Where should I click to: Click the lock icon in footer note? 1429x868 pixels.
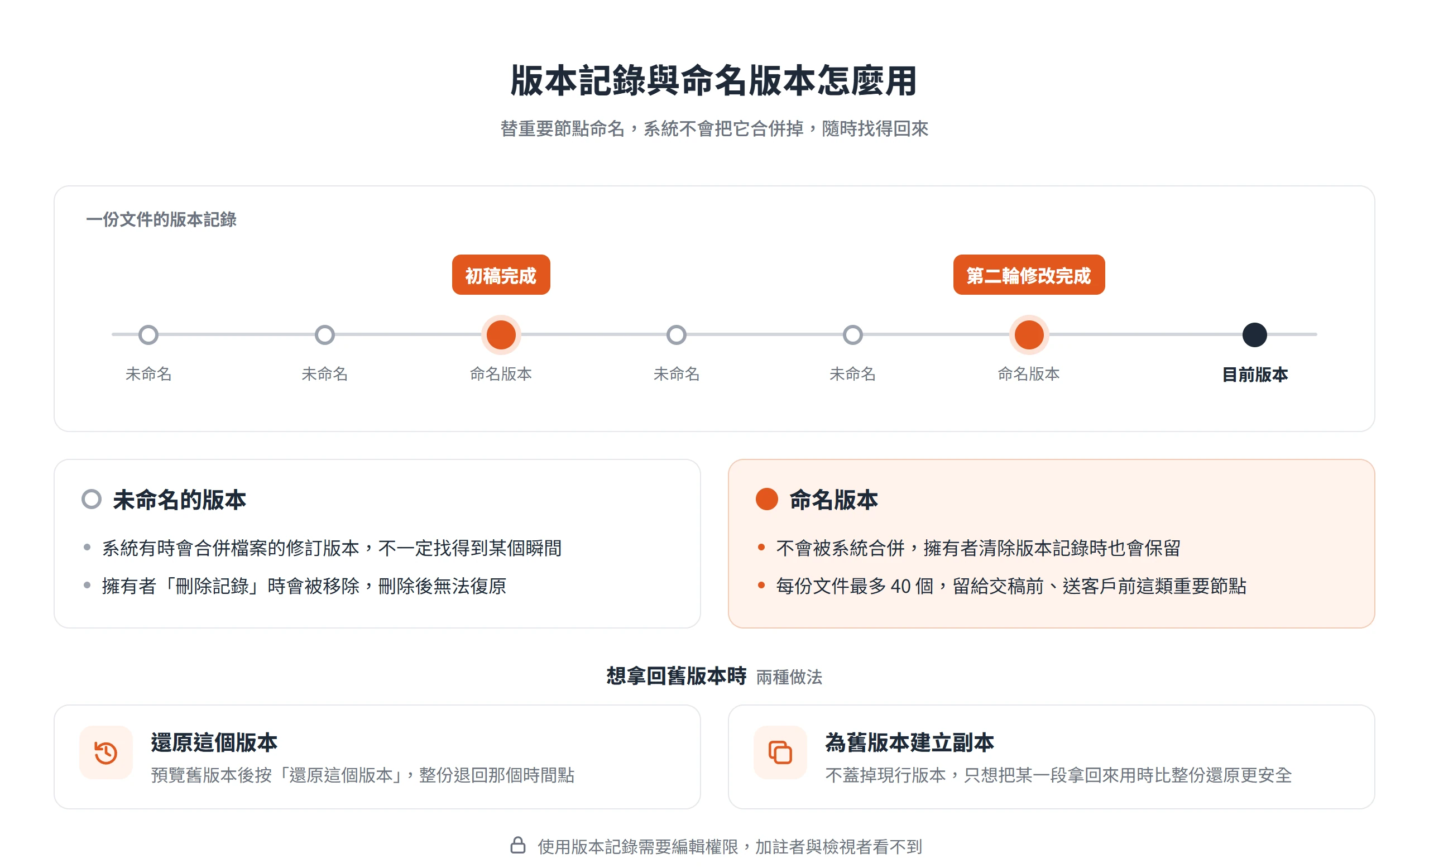pos(518,845)
